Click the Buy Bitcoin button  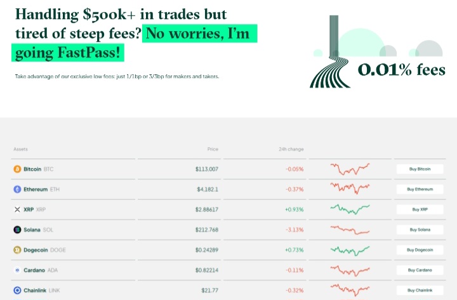point(420,169)
